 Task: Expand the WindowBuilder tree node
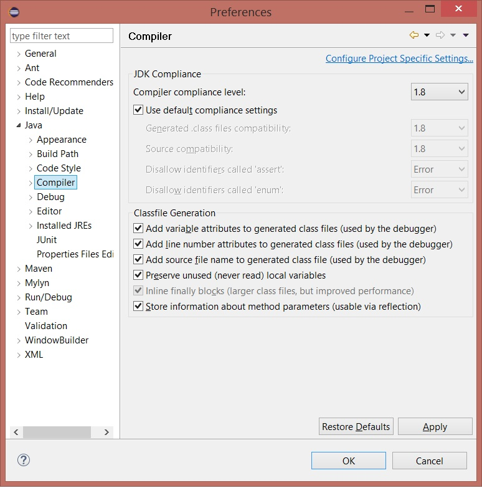pyautogui.click(x=19, y=340)
